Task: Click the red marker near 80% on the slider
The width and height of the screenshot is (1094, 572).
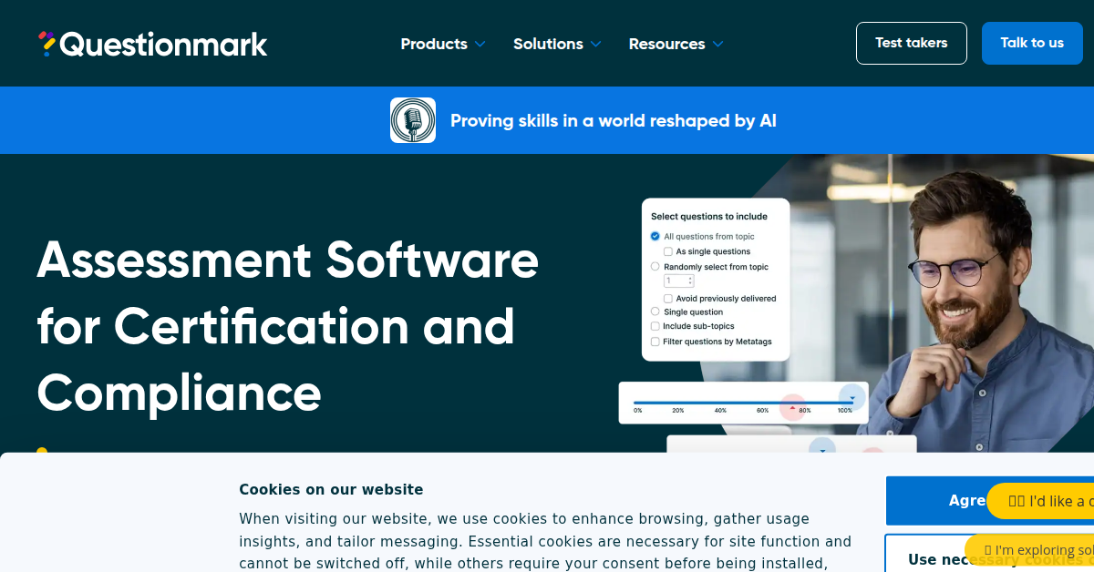Action: point(792,406)
